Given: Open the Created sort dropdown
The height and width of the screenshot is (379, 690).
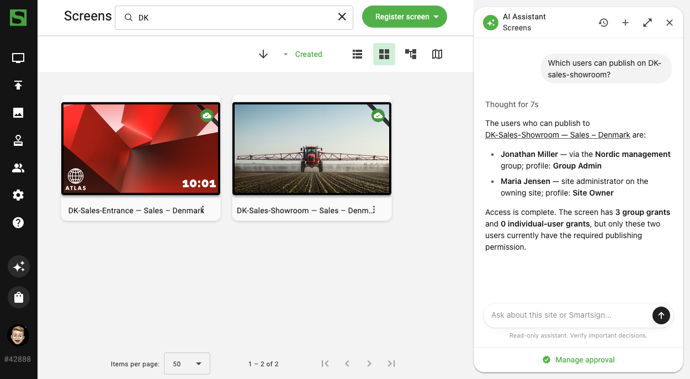Looking at the screenshot, I should [302, 54].
